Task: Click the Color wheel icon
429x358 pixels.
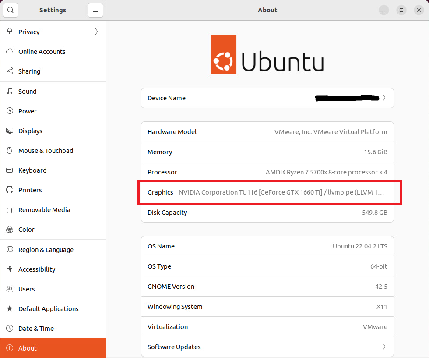Action: click(x=10, y=230)
